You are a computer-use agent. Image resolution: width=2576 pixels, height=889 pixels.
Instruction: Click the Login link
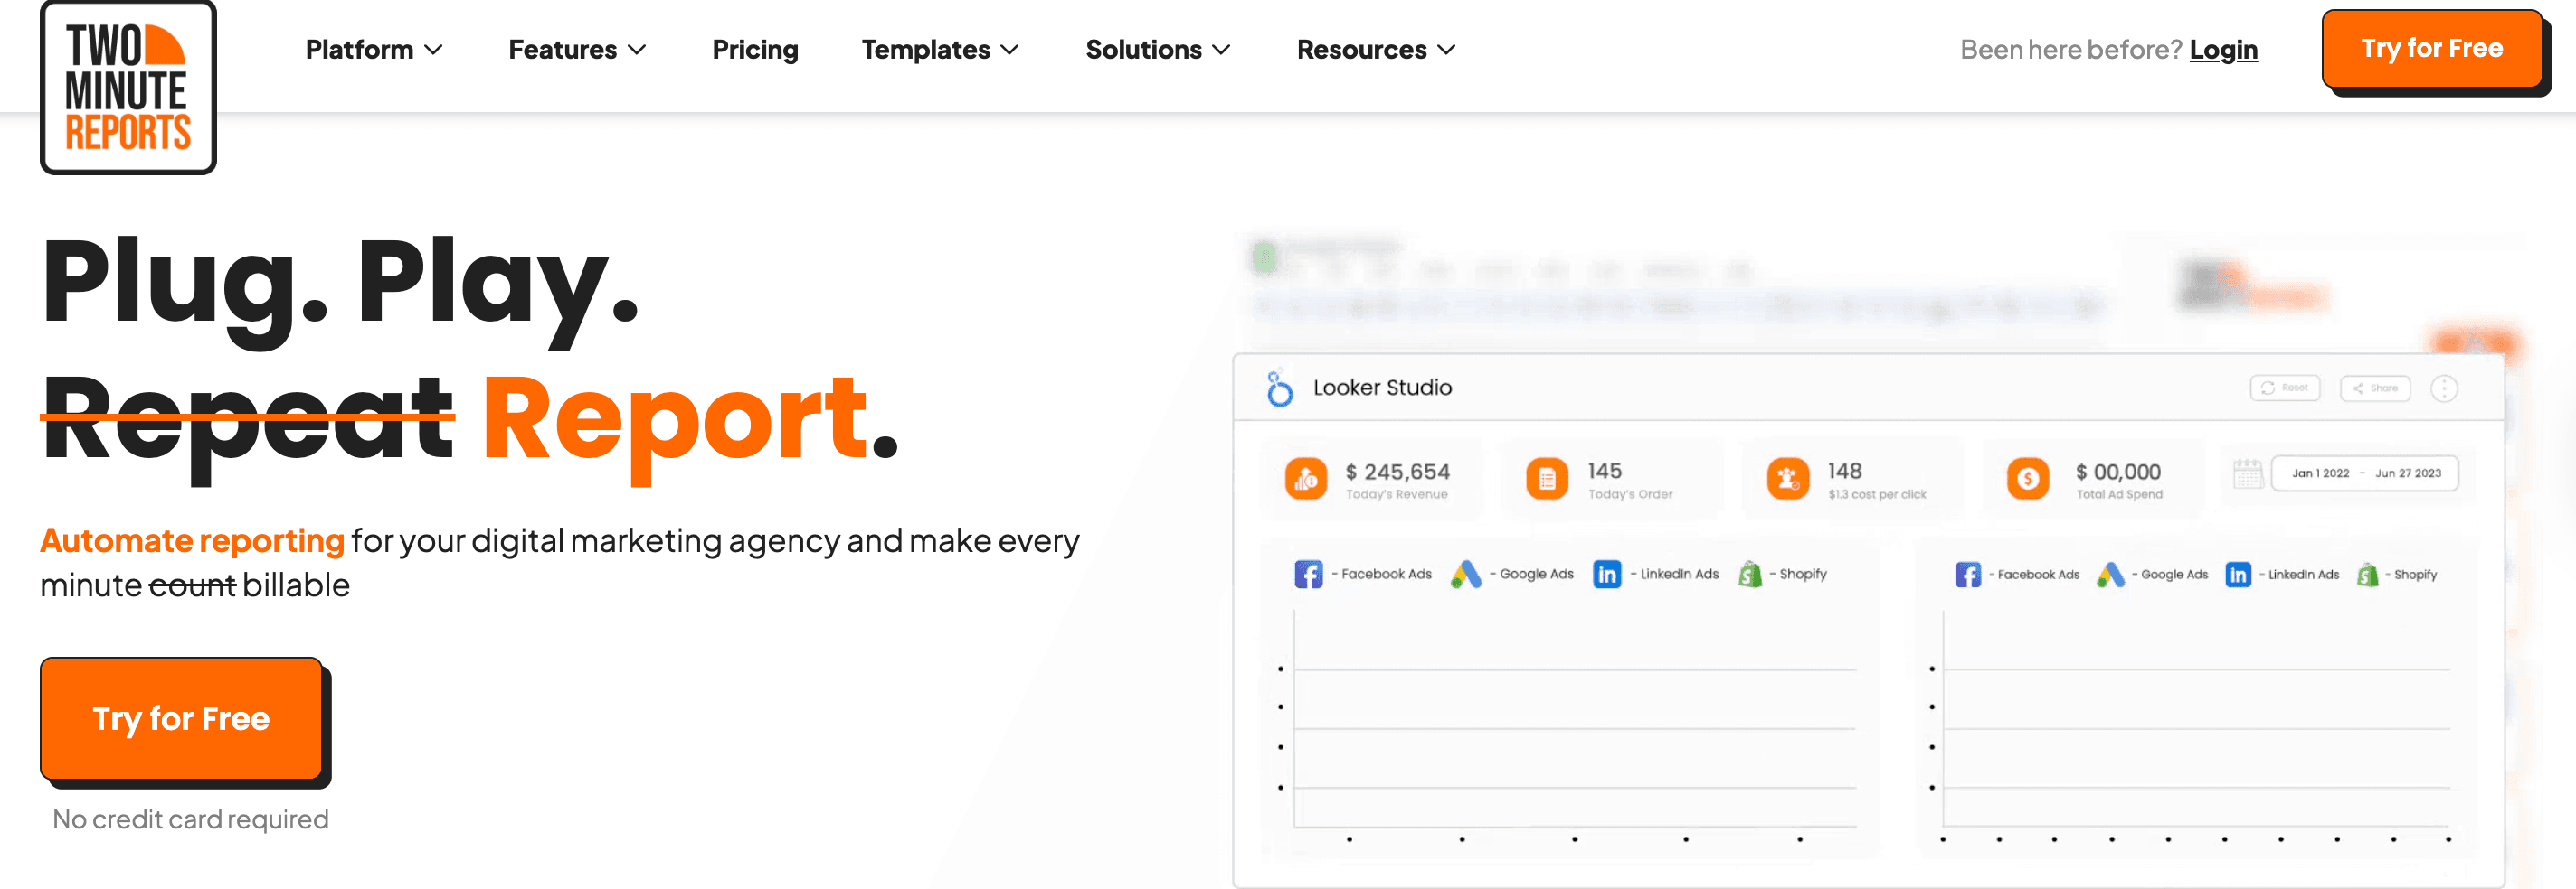[x=2223, y=50]
